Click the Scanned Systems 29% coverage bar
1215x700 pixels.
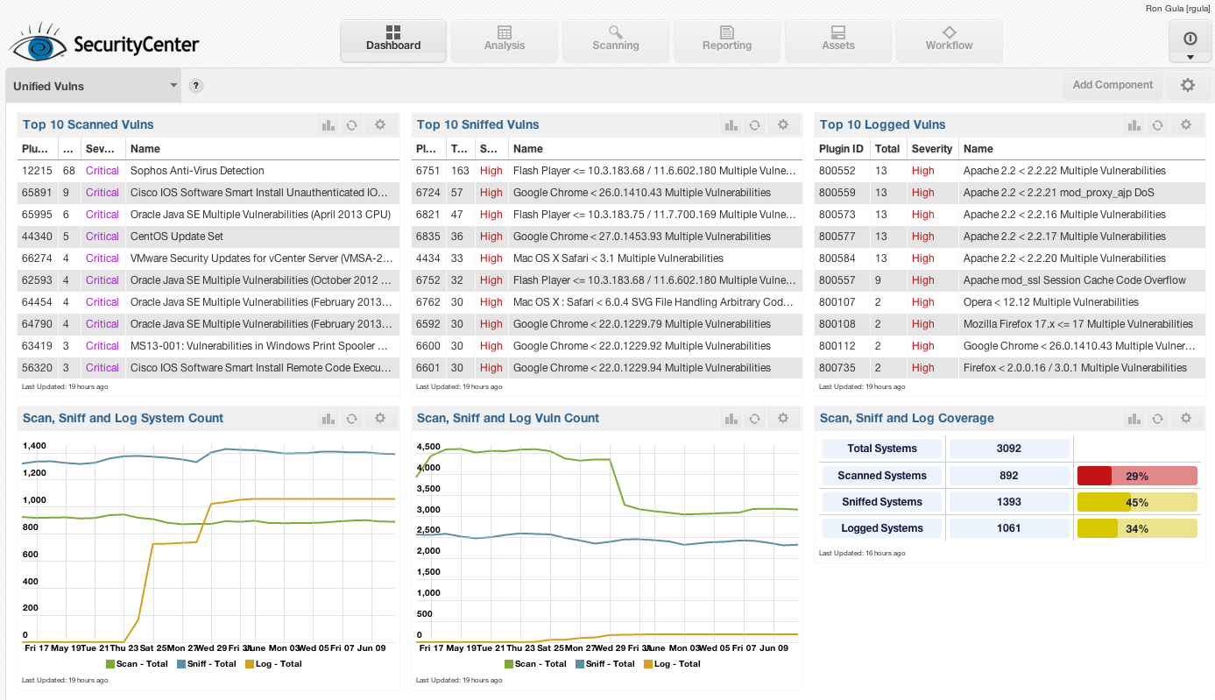click(1136, 476)
